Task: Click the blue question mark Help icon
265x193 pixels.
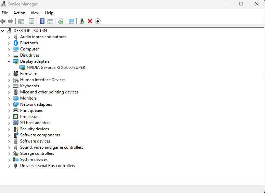Action: (x=42, y=21)
